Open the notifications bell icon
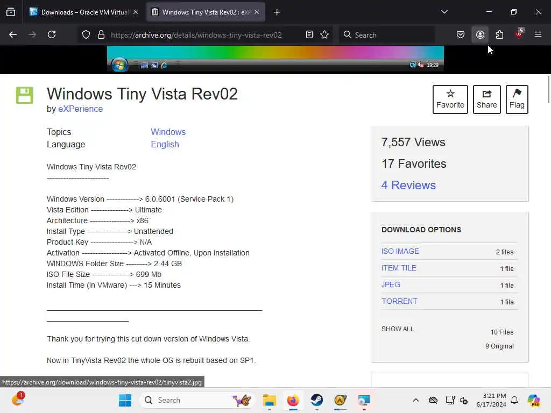This screenshot has height=413, width=551. tap(514, 400)
